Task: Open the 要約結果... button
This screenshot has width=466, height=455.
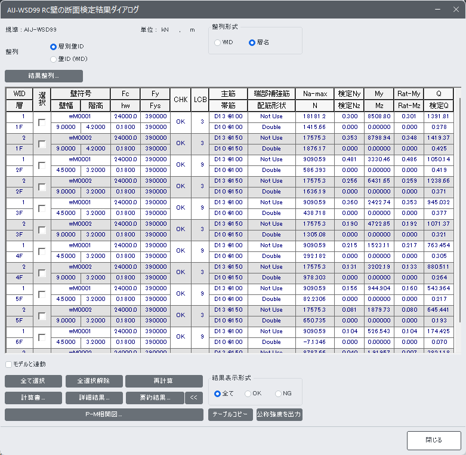Action: (155, 398)
